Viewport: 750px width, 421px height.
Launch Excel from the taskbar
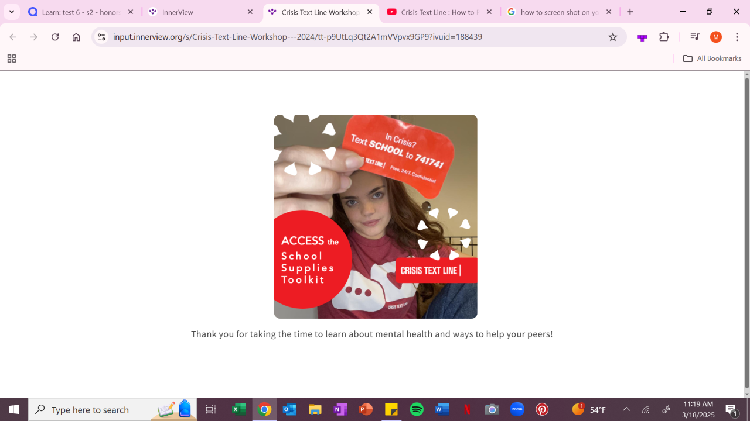pos(238,409)
